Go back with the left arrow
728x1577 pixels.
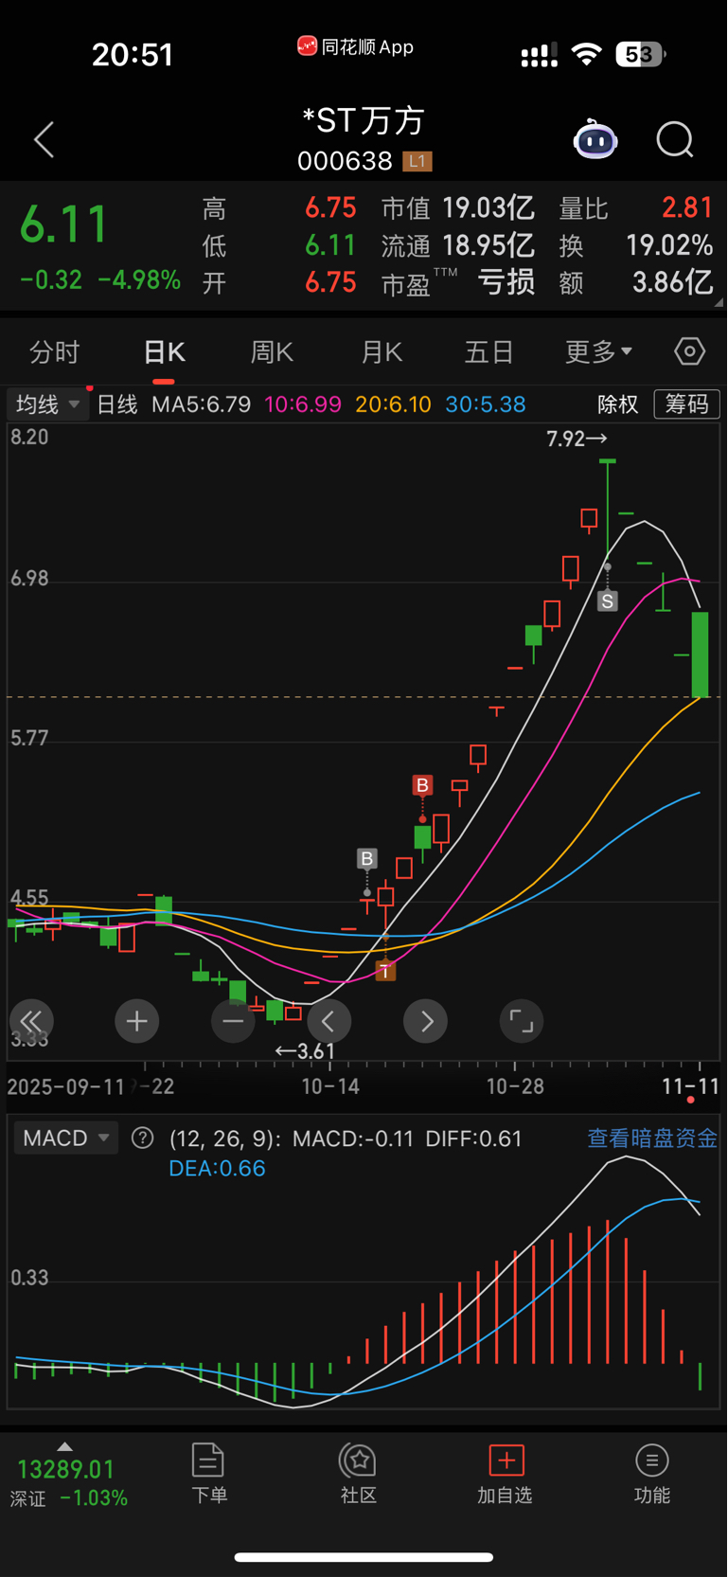coord(44,140)
